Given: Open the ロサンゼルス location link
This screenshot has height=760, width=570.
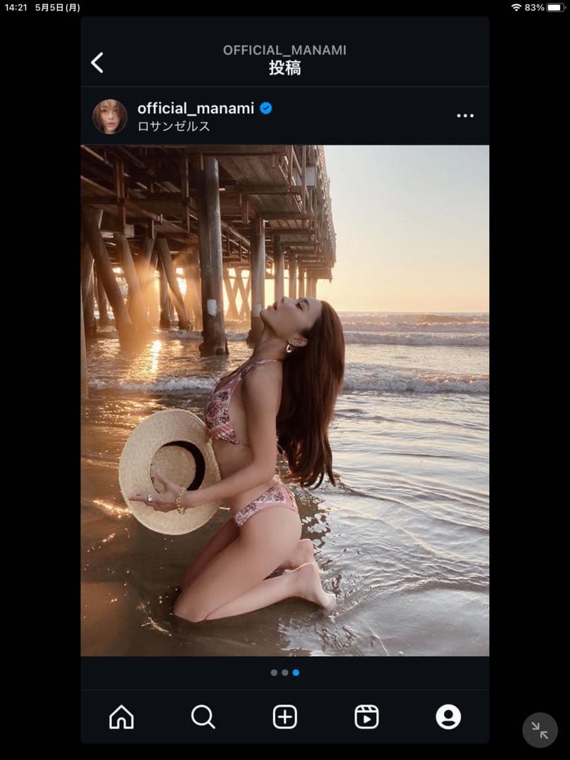Looking at the screenshot, I should pos(174,127).
